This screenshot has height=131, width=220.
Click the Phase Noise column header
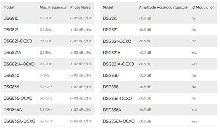(80, 7)
